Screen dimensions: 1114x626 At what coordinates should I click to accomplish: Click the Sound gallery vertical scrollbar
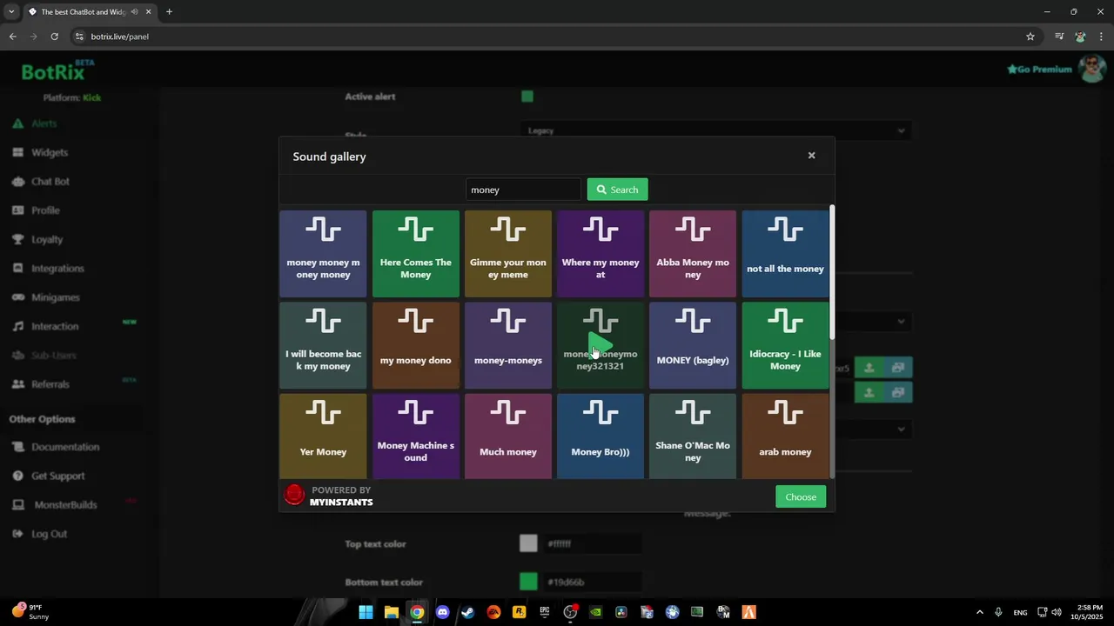tap(832, 271)
